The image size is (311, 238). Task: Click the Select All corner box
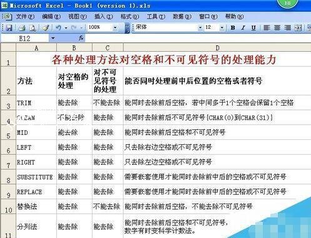(8, 48)
